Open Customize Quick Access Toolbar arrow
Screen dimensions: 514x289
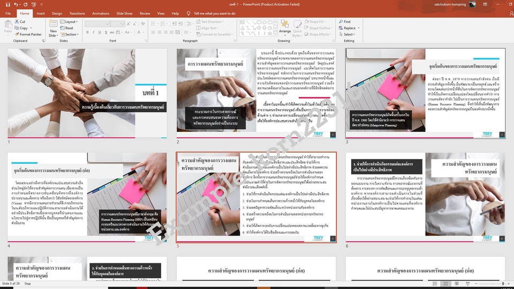pos(42,5)
